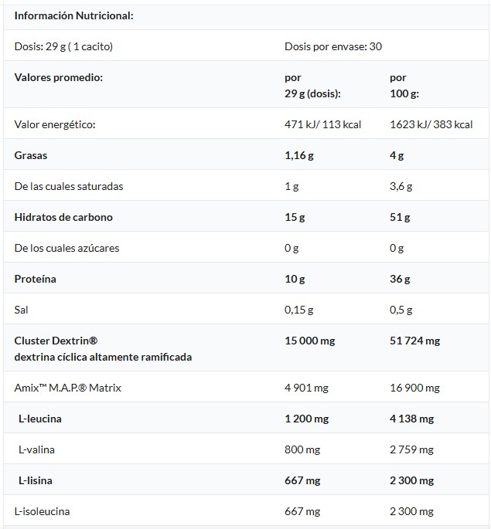Click the "51 724 mg" value
491x529 pixels.
[414, 341]
